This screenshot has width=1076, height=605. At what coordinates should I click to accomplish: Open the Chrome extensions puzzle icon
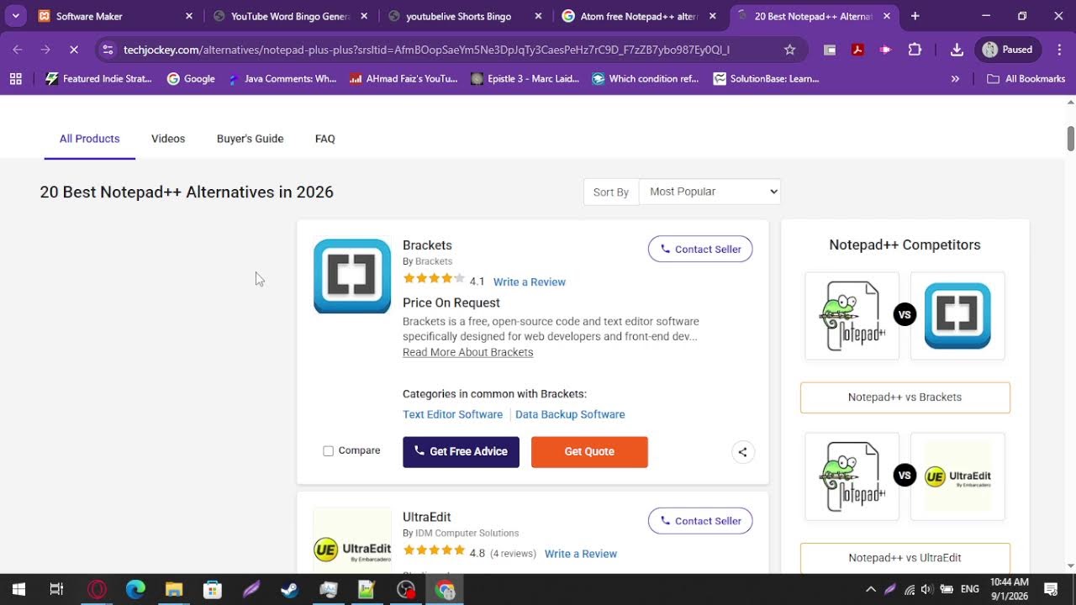point(915,50)
